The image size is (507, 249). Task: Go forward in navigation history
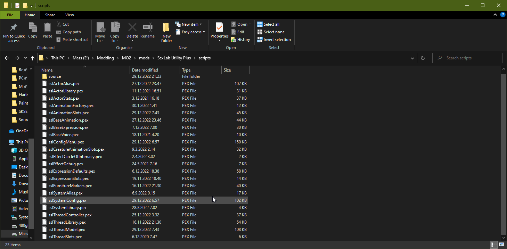pyautogui.click(x=17, y=58)
